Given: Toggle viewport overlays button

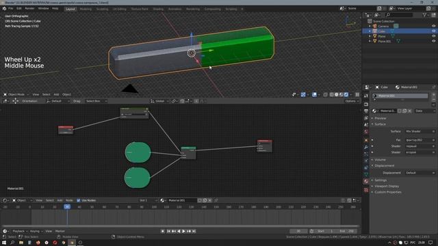Looking at the screenshot, I should (314, 94).
